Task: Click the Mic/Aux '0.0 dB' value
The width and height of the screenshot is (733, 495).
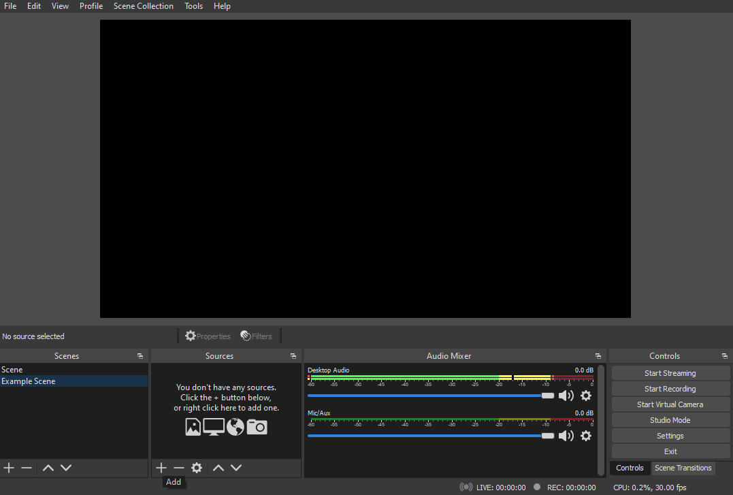Action: [584, 413]
